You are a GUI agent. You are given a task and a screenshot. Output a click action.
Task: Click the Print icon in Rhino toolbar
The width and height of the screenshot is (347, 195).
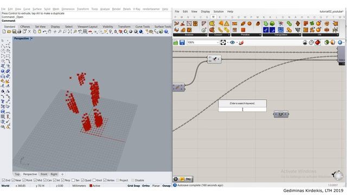pyautogui.click(x=19, y=31)
